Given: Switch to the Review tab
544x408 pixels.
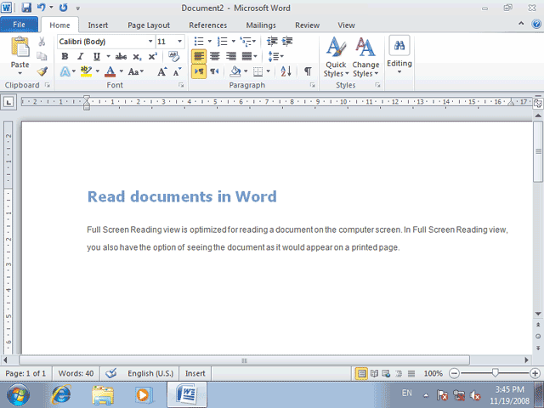Looking at the screenshot, I should (307, 25).
